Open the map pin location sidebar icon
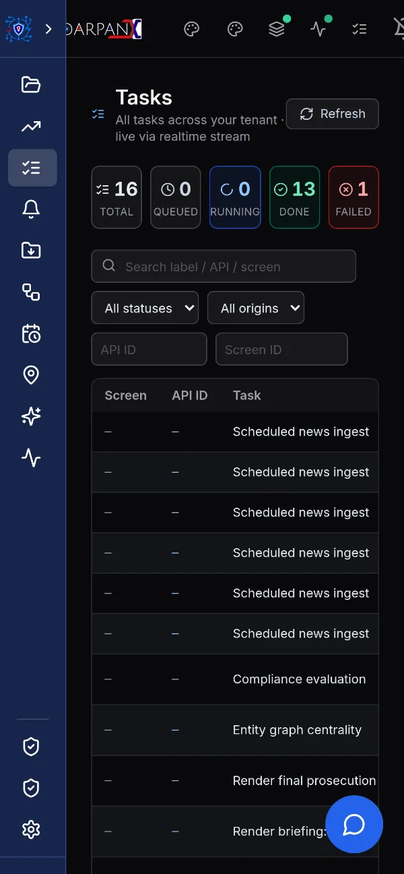Viewport: 404px width, 874px height. pos(31,375)
